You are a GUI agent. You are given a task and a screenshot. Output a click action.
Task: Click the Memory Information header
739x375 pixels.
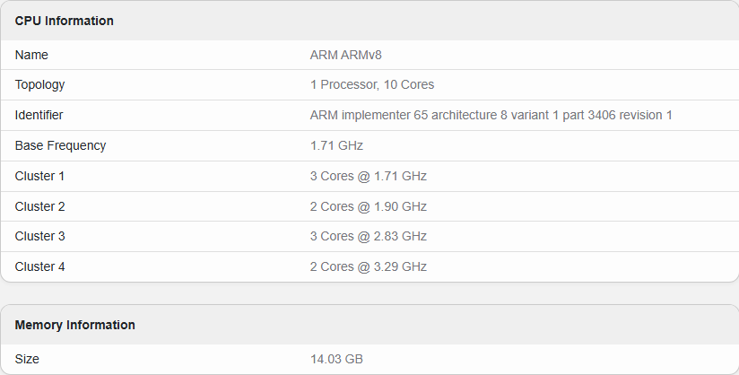[75, 325]
